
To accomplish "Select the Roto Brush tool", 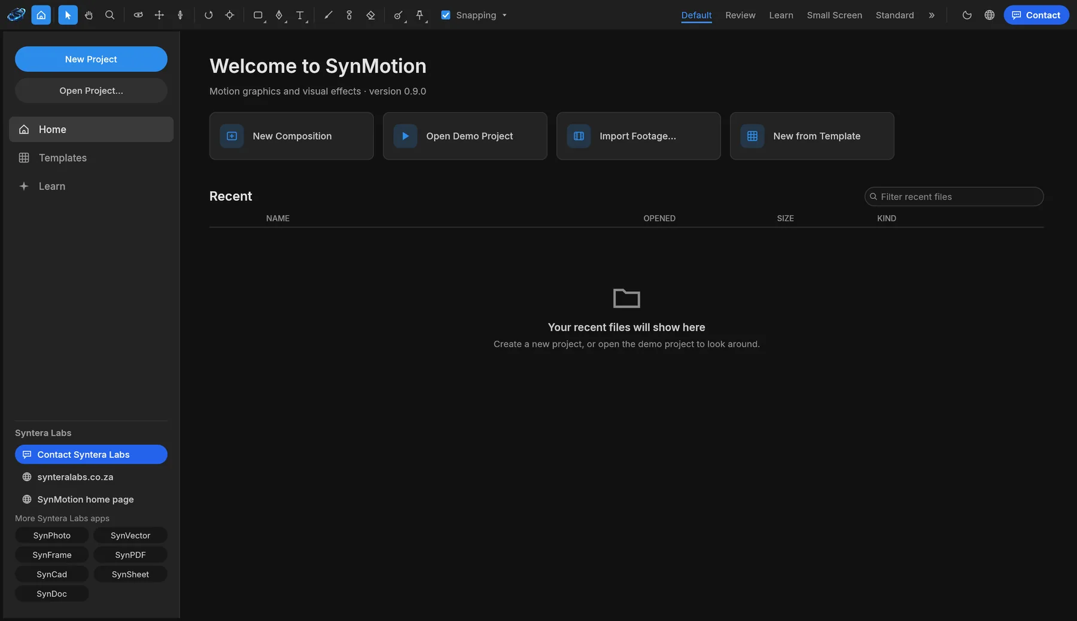I will tap(398, 15).
